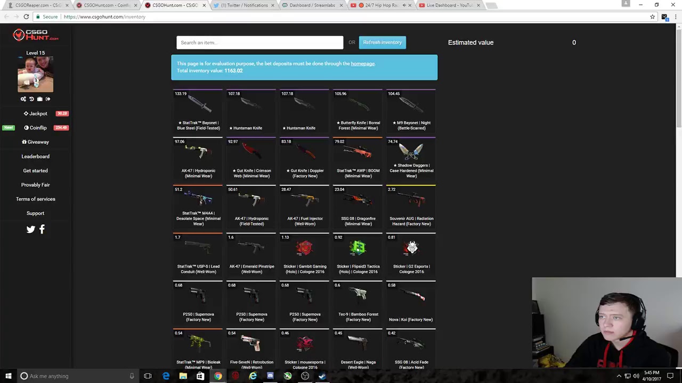Open the Facebook icon in sidebar
This screenshot has height=383, width=682.
pos(42,229)
